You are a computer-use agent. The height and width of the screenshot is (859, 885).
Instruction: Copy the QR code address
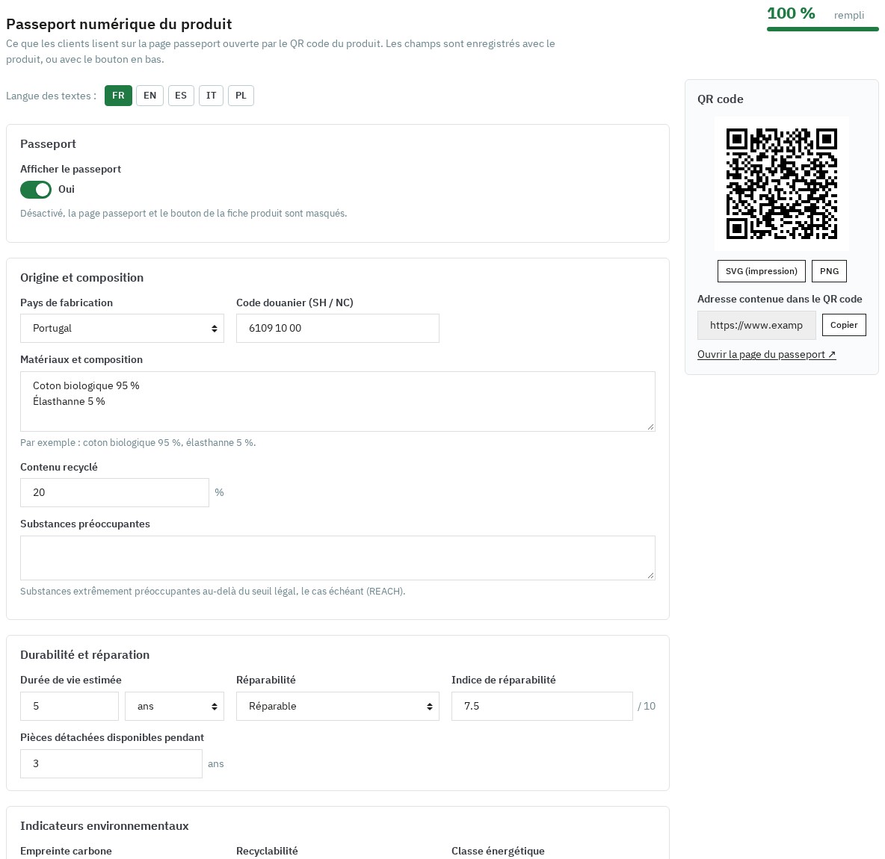tap(844, 325)
